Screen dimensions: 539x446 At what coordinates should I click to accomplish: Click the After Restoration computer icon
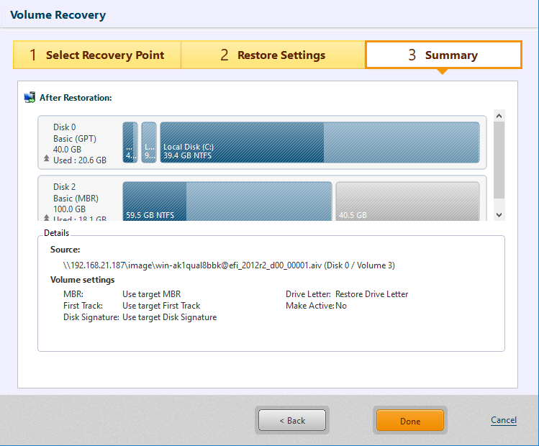click(30, 97)
